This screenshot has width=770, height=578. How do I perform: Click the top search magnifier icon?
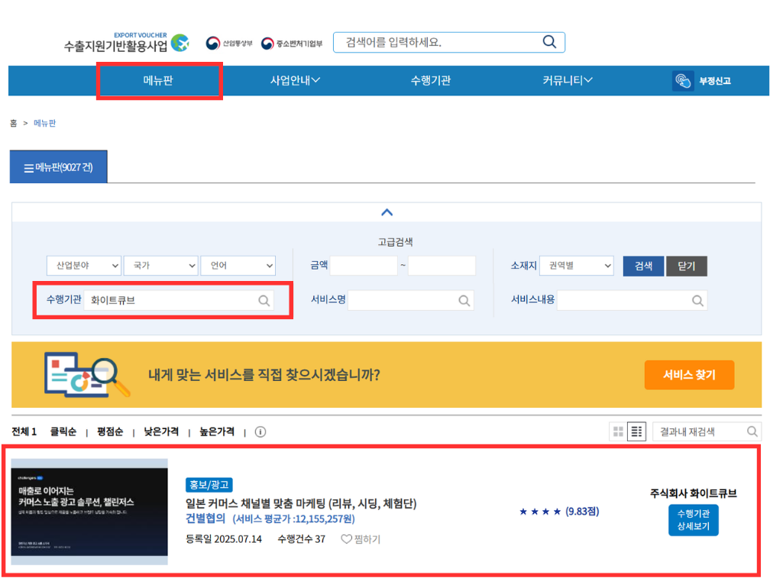(x=549, y=42)
